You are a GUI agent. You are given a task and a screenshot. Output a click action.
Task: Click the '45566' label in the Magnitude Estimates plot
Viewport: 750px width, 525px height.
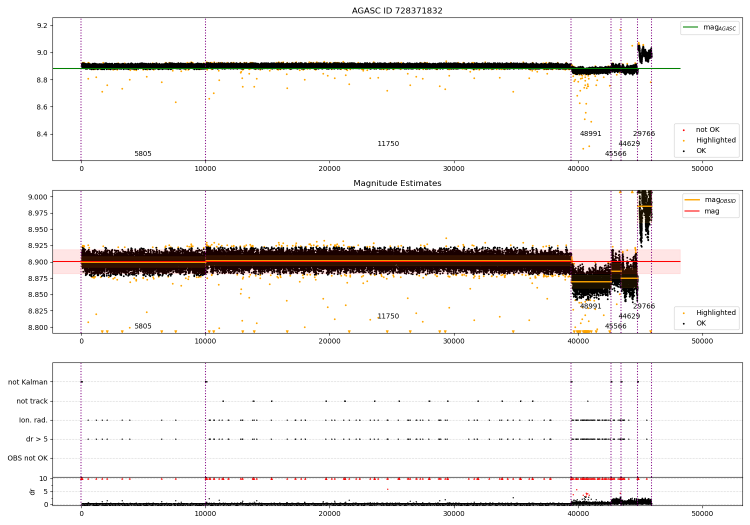[x=615, y=326]
